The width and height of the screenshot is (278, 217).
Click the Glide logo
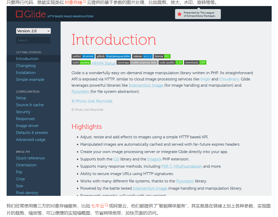pos(31,14)
